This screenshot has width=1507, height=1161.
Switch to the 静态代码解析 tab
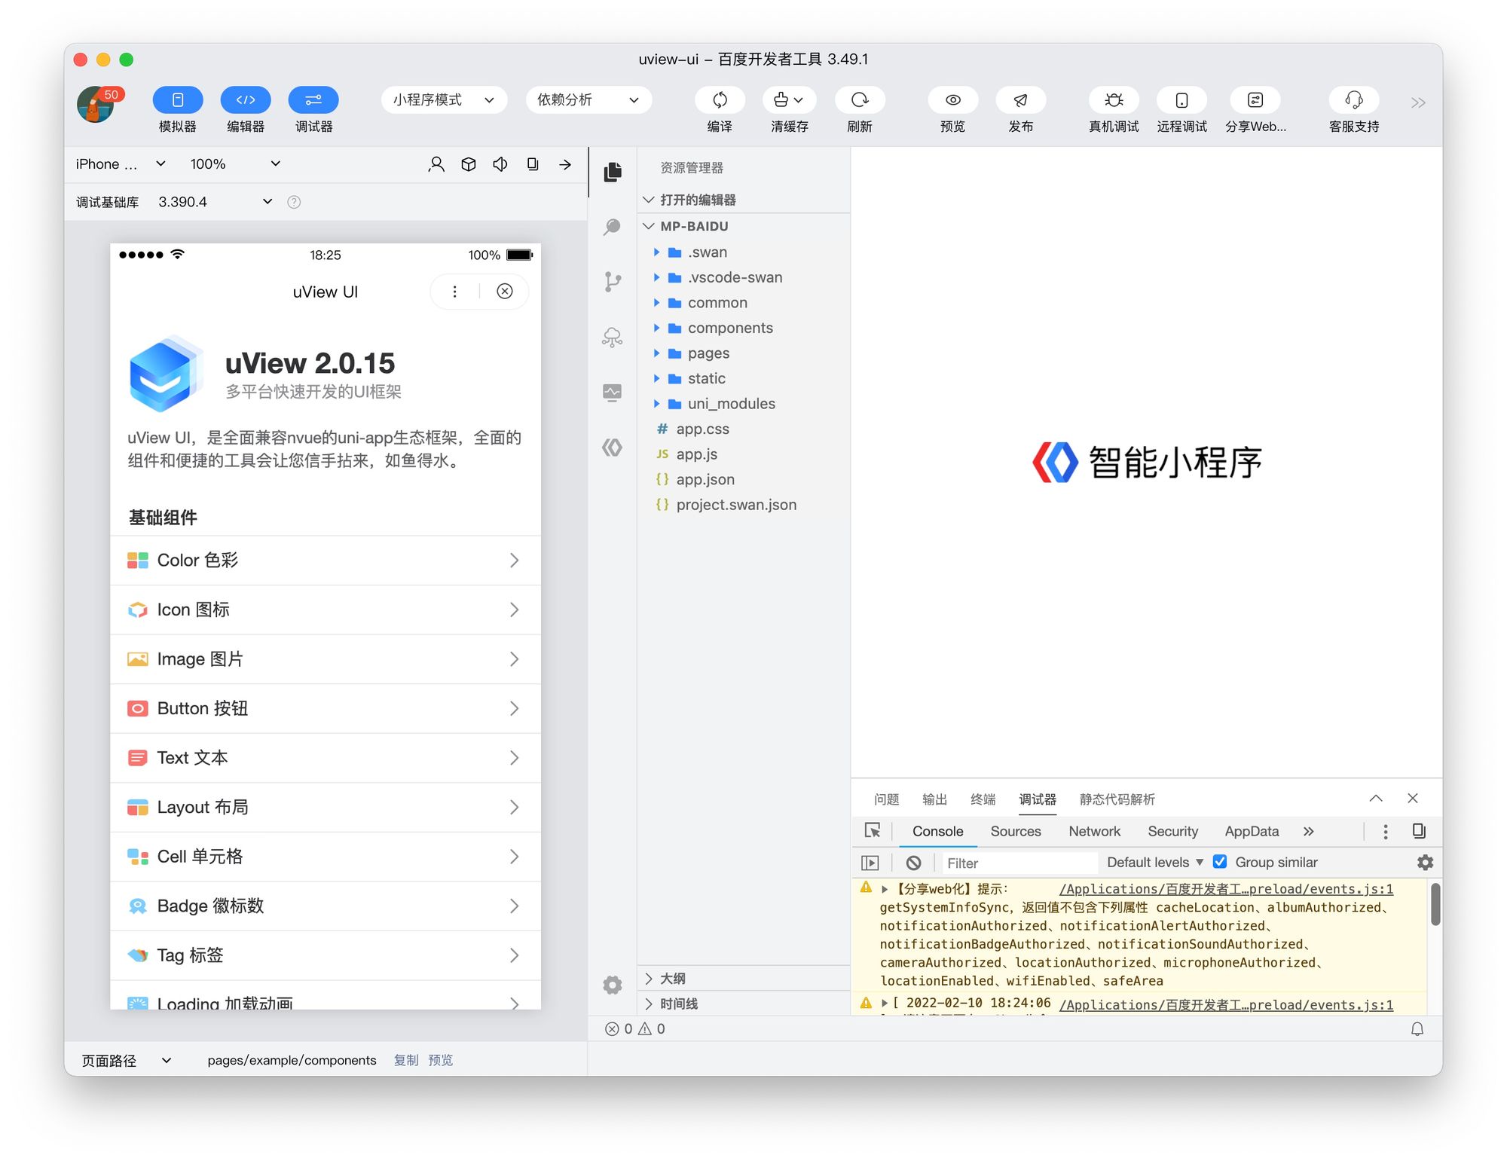1117,799
